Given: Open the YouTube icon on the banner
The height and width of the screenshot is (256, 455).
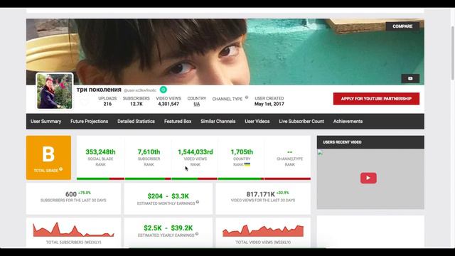Looking at the screenshot, I should pyautogui.click(x=410, y=78).
